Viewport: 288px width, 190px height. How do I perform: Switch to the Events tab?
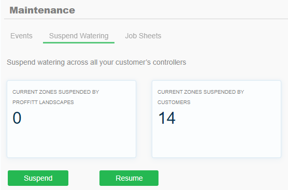click(x=21, y=36)
